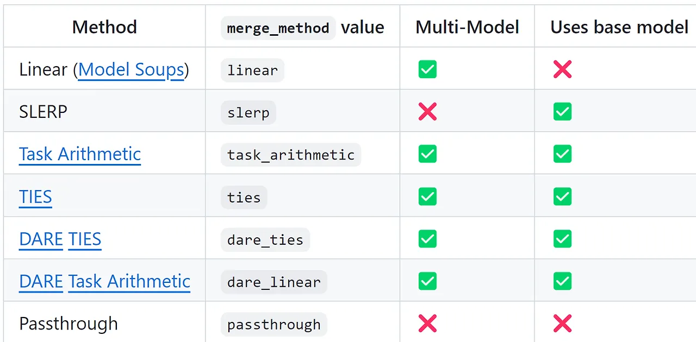Screen dimensions: 696x342
Task: Click the DARE link in DARE TIES row
Action: coord(41,239)
